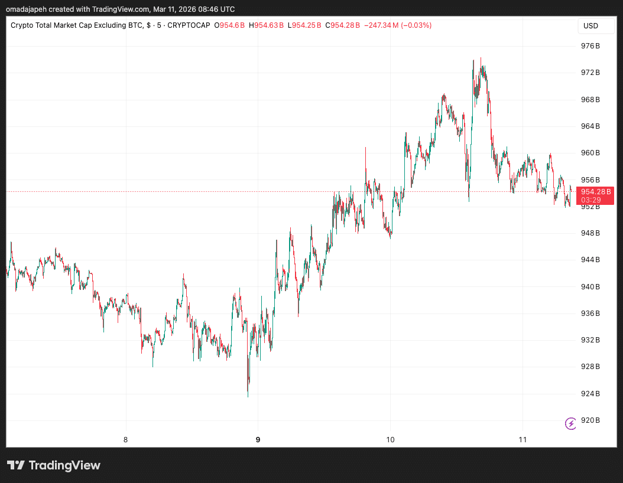Click the 968 B price axis label
The height and width of the screenshot is (483, 623).
click(x=590, y=100)
